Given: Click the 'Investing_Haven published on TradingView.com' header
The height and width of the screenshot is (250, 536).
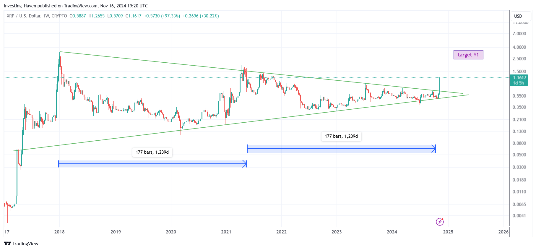Looking at the screenshot, I should tap(51, 6).
